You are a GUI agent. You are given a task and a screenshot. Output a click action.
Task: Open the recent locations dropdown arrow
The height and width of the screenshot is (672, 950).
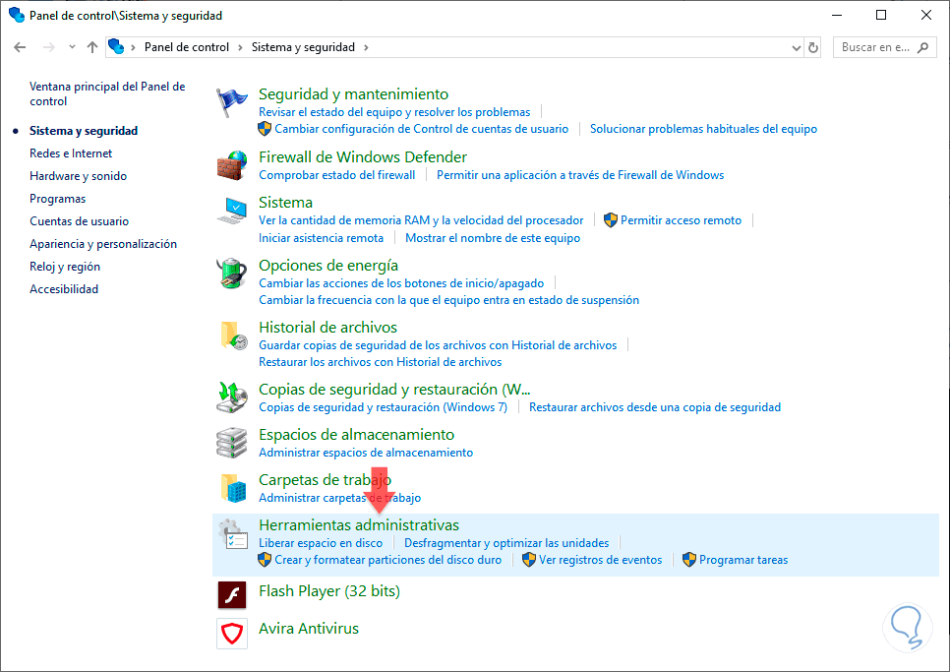[x=72, y=47]
